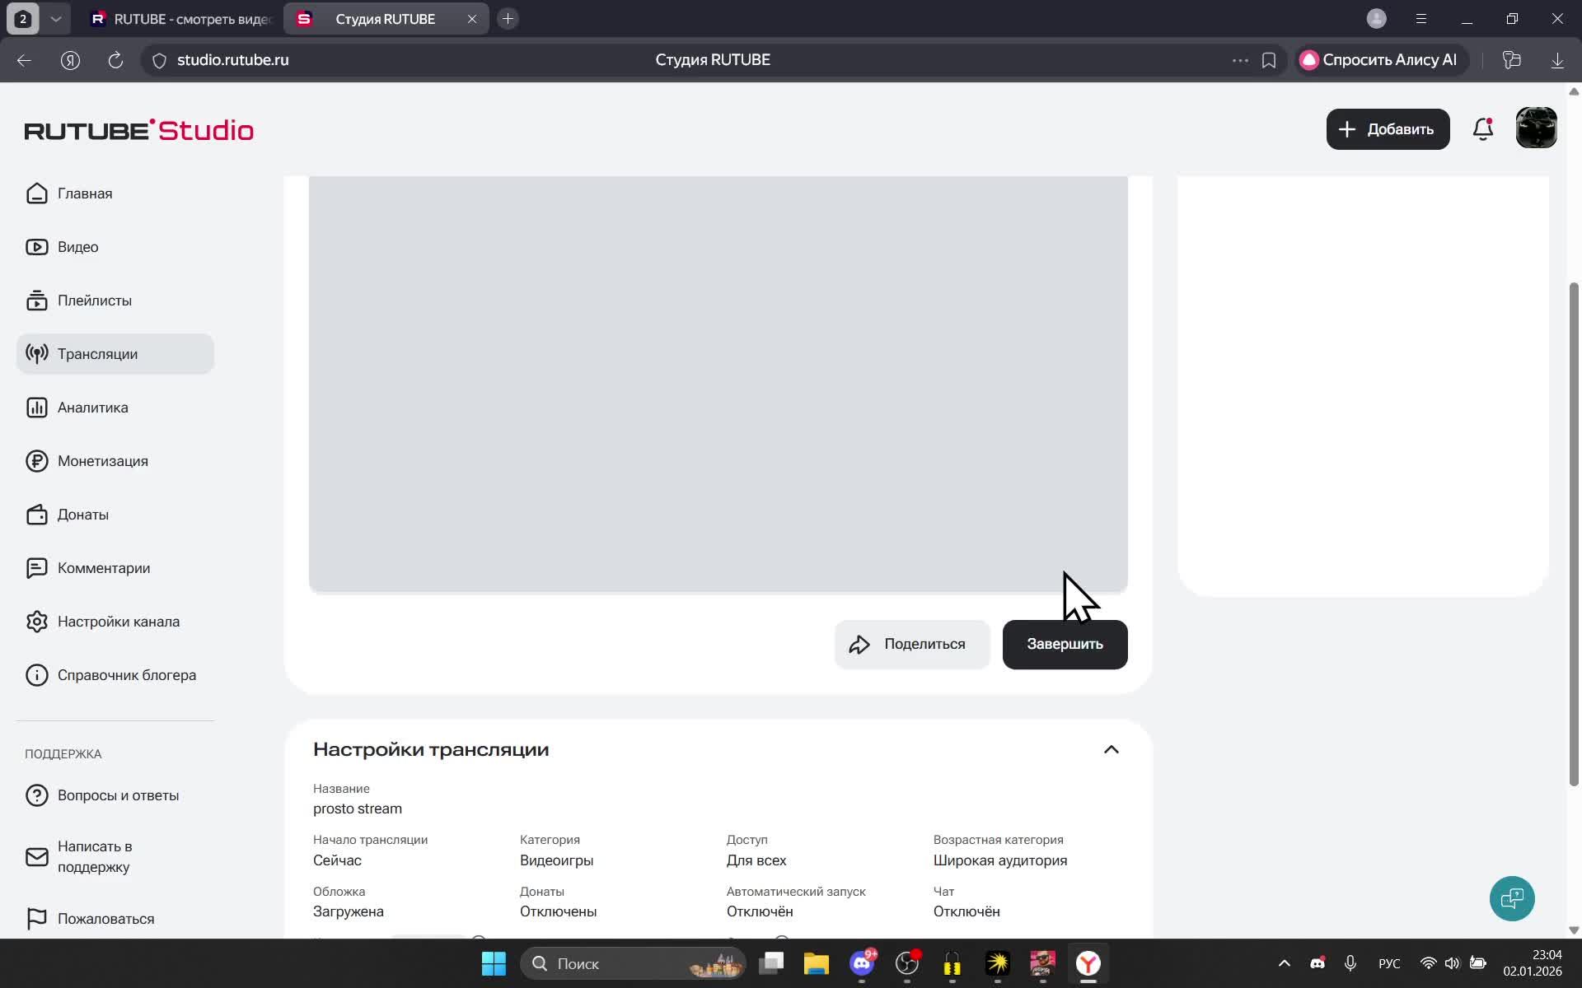Image resolution: width=1582 pixels, height=988 pixels.
Task: Open the tab groups dropdown arrow
Action: click(x=56, y=18)
